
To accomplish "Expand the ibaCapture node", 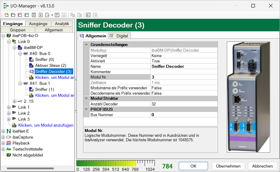I will pyautogui.click(x=3, y=137).
